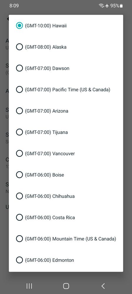Select the Dawson radio button
The image size is (132, 294).
(19, 68)
